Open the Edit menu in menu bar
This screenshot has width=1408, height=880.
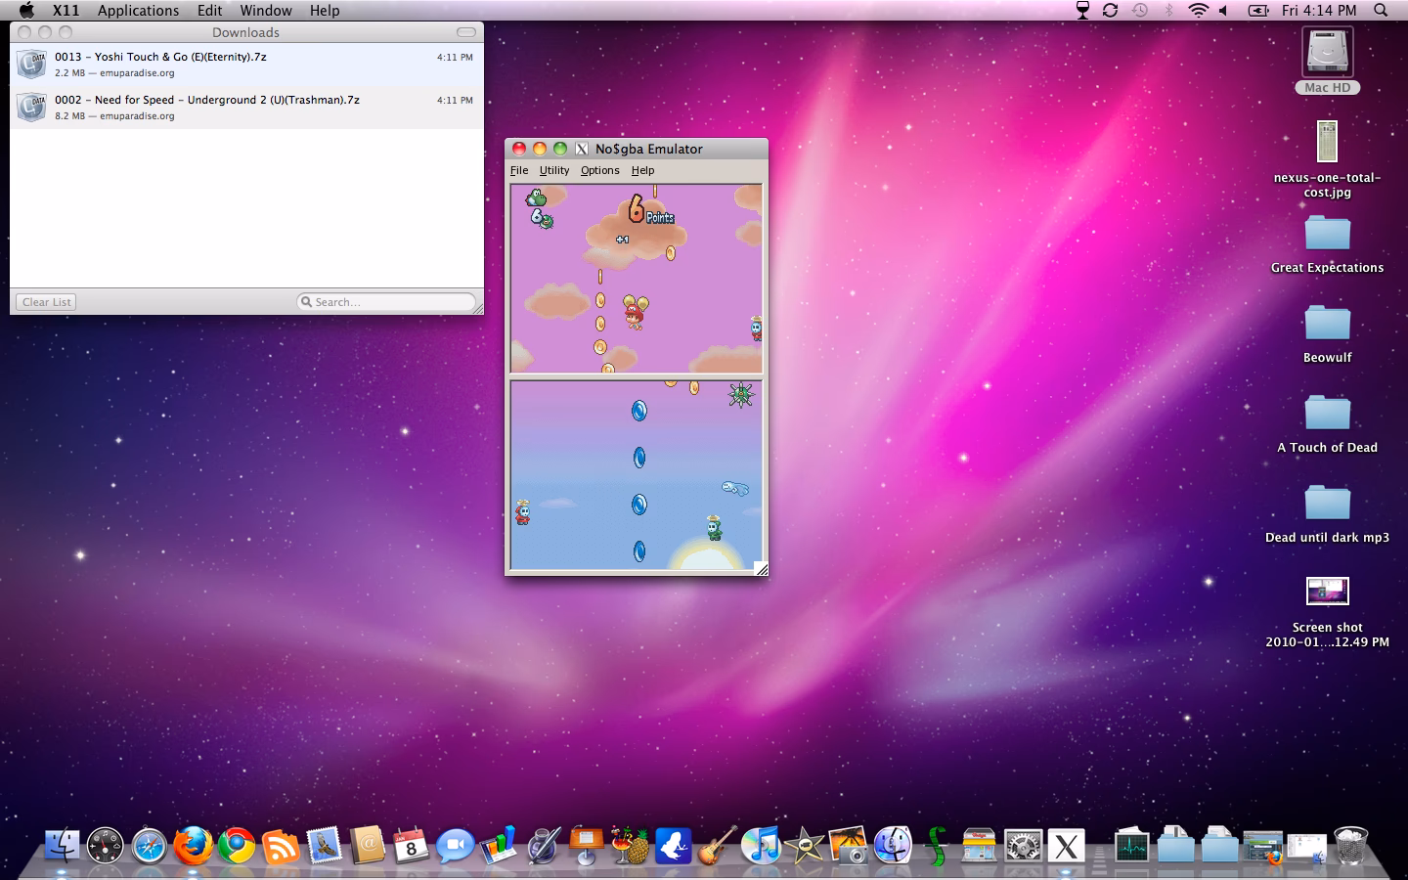tap(209, 10)
